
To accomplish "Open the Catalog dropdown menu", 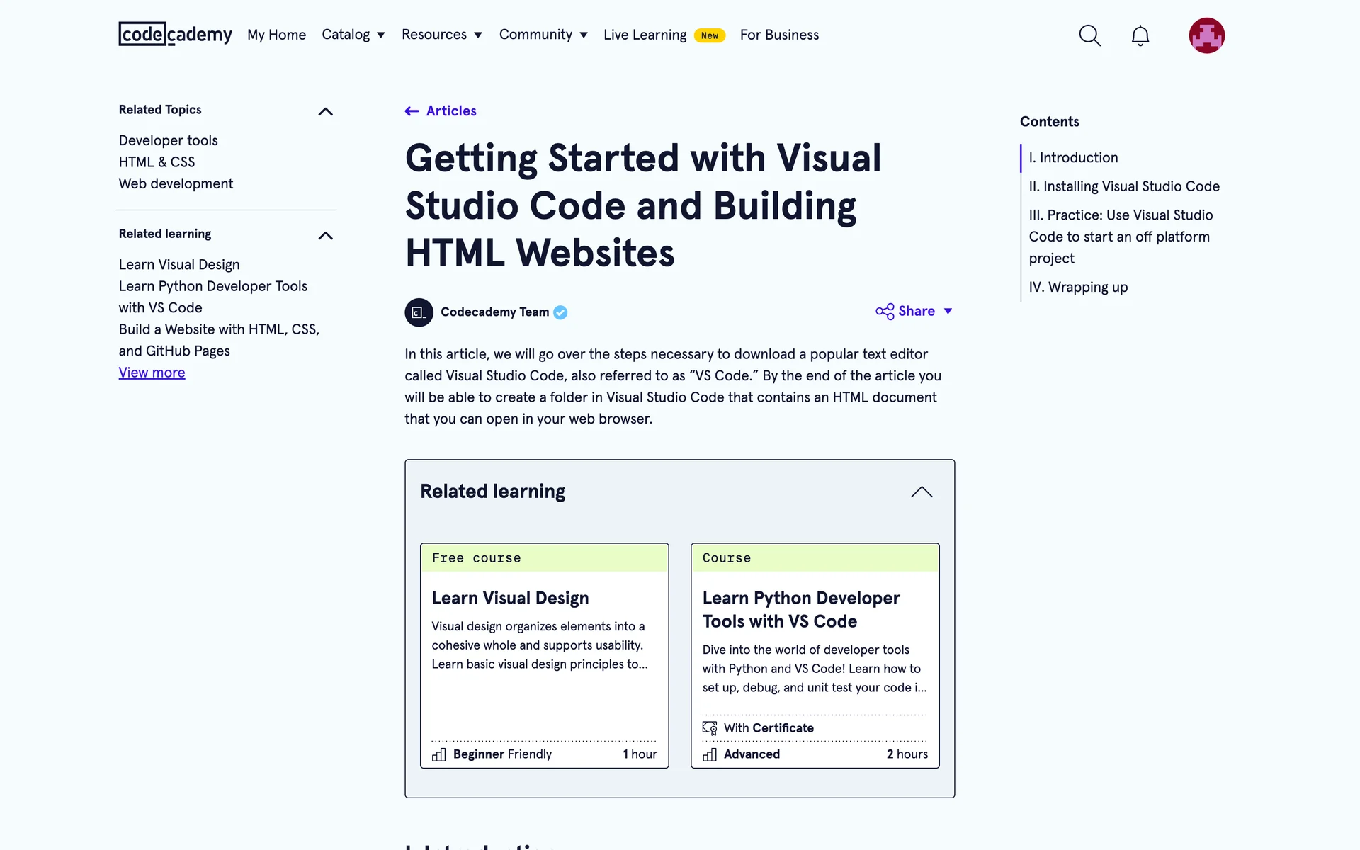I will coord(353,35).
